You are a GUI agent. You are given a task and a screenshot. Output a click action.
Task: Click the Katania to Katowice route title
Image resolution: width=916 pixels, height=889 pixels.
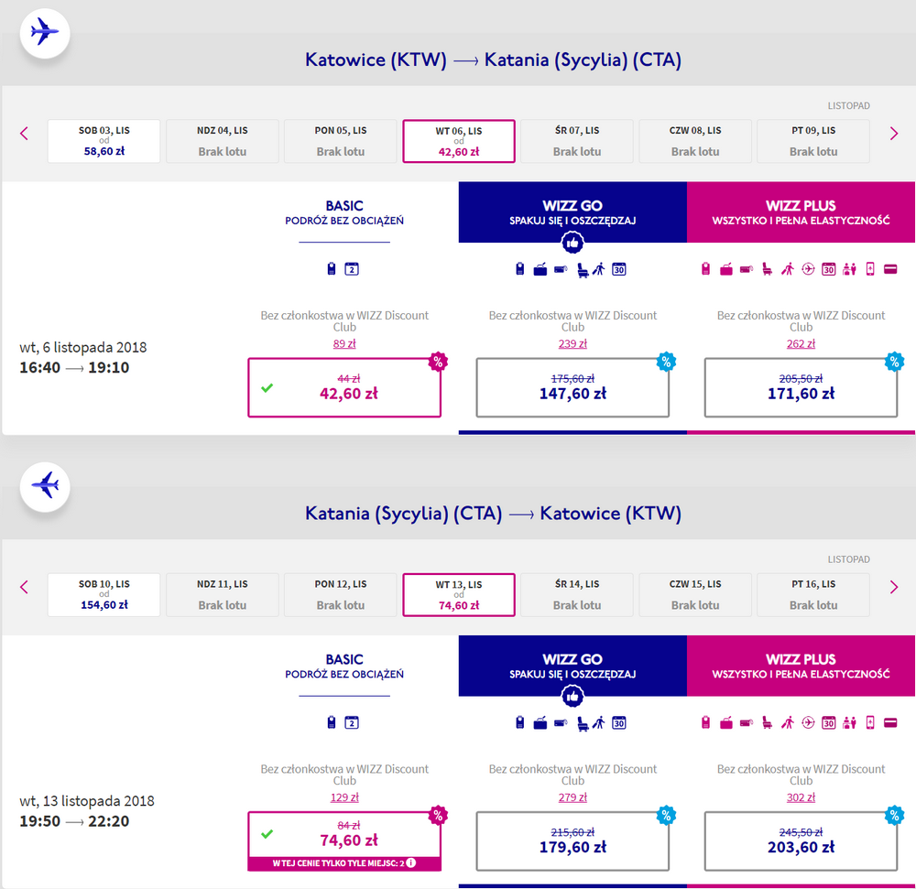point(493,513)
